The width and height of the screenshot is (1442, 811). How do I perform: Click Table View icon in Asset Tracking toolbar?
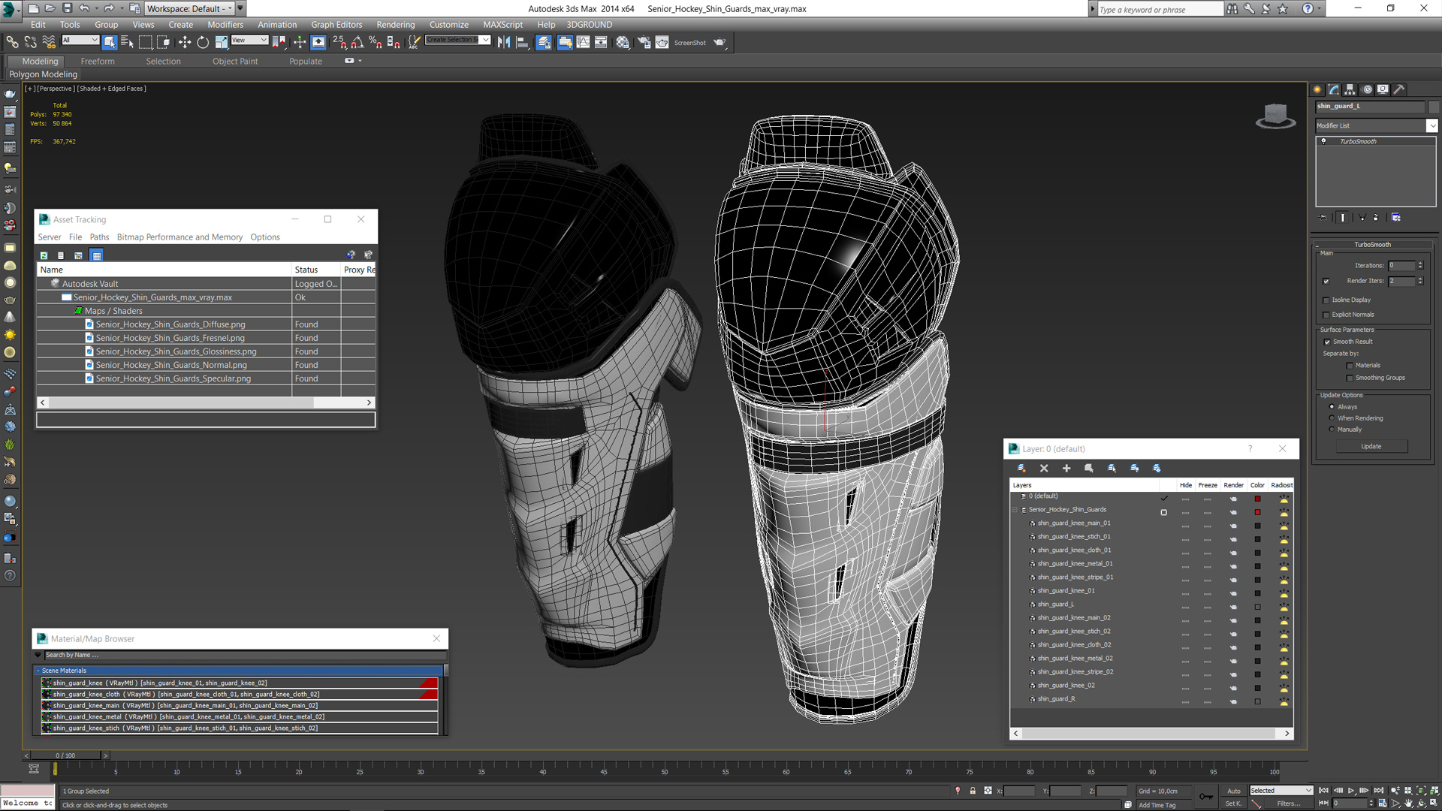pyautogui.click(x=97, y=256)
